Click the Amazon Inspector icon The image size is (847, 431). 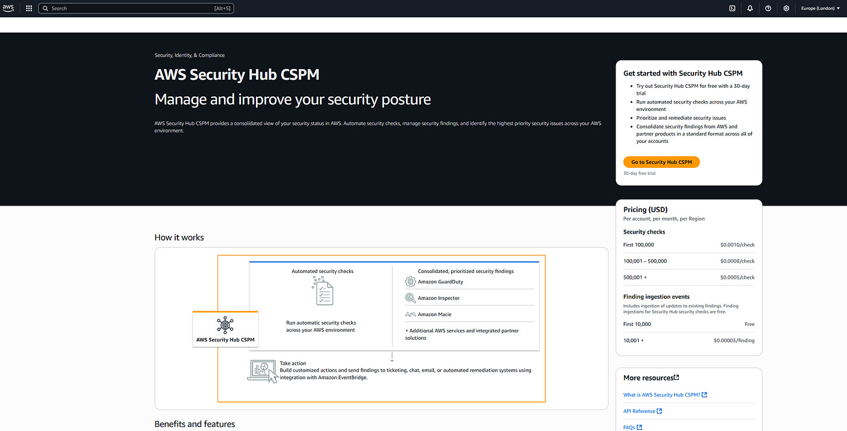pos(410,298)
